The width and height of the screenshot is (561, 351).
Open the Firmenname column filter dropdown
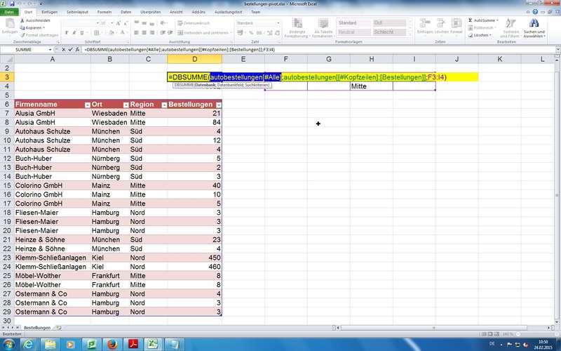tap(88, 104)
